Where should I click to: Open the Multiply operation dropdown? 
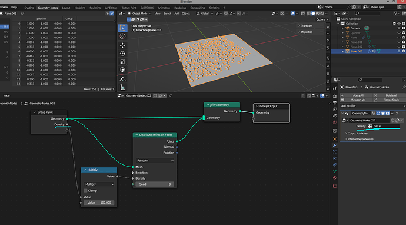pos(99,184)
